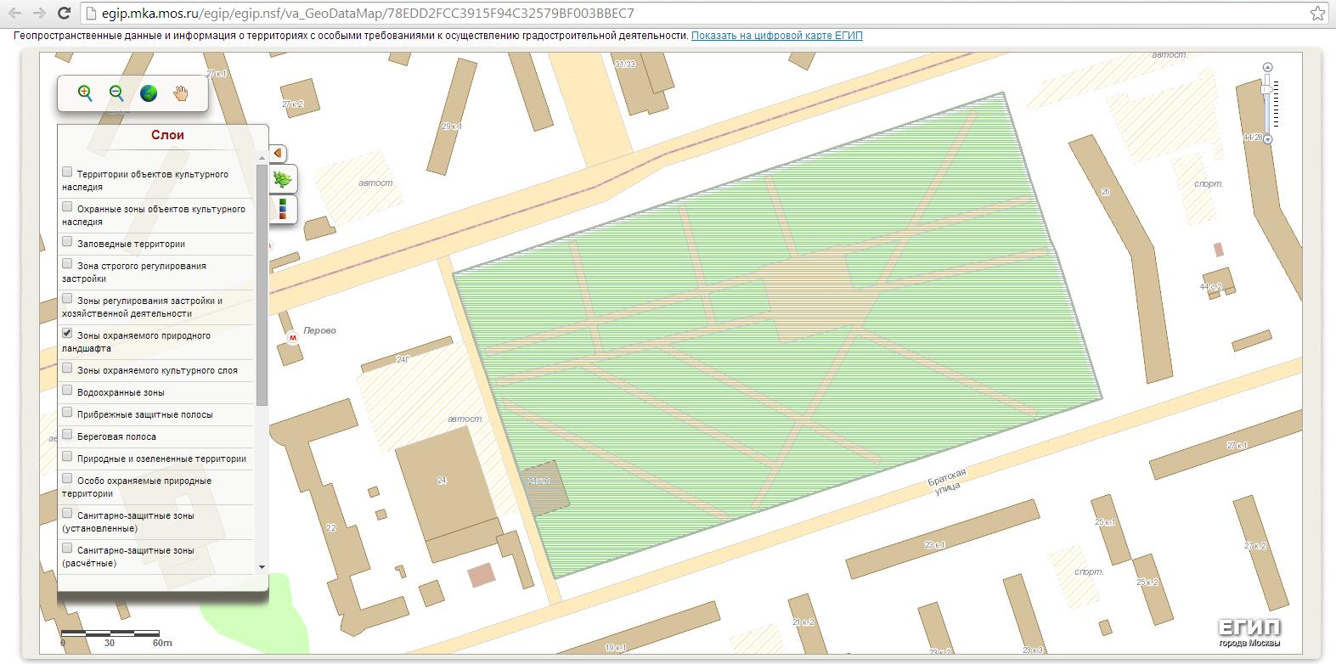Toggle the Водоохранные зоны checkbox
Screen dimensions: 1336x664
(x=67, y=390)
